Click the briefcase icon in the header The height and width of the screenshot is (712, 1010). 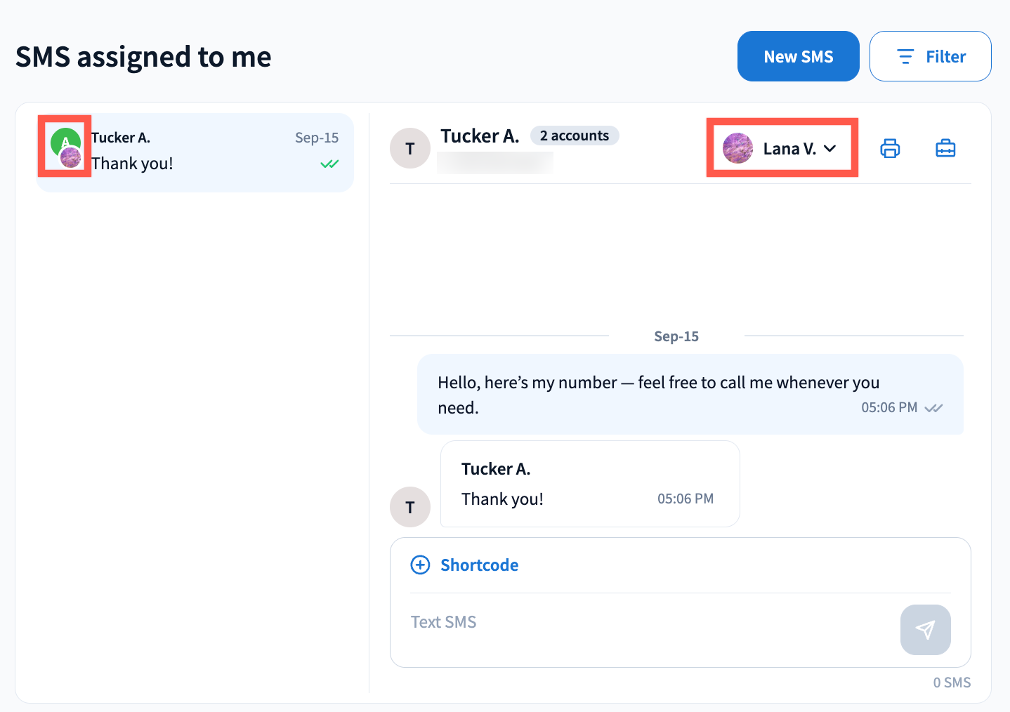click(x=945, y=148)
